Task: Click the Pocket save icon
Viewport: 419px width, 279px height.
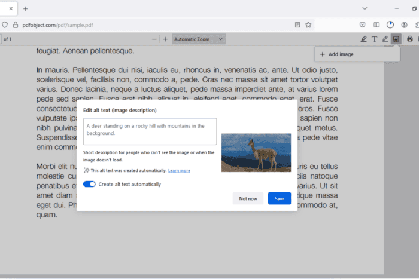Action: [362, 25]
